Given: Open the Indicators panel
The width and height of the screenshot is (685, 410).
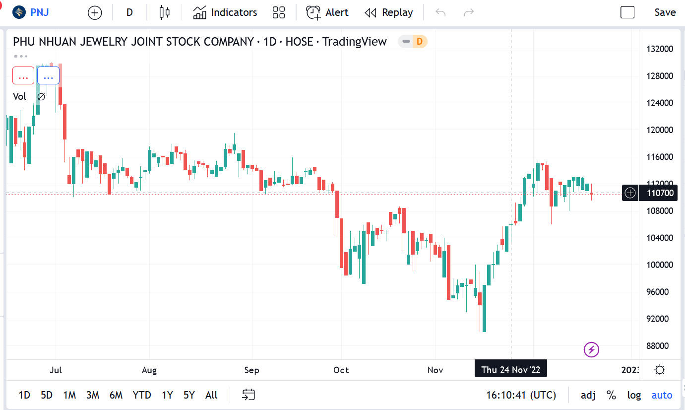Looking at the screenshot, I should tap(225, 12).
